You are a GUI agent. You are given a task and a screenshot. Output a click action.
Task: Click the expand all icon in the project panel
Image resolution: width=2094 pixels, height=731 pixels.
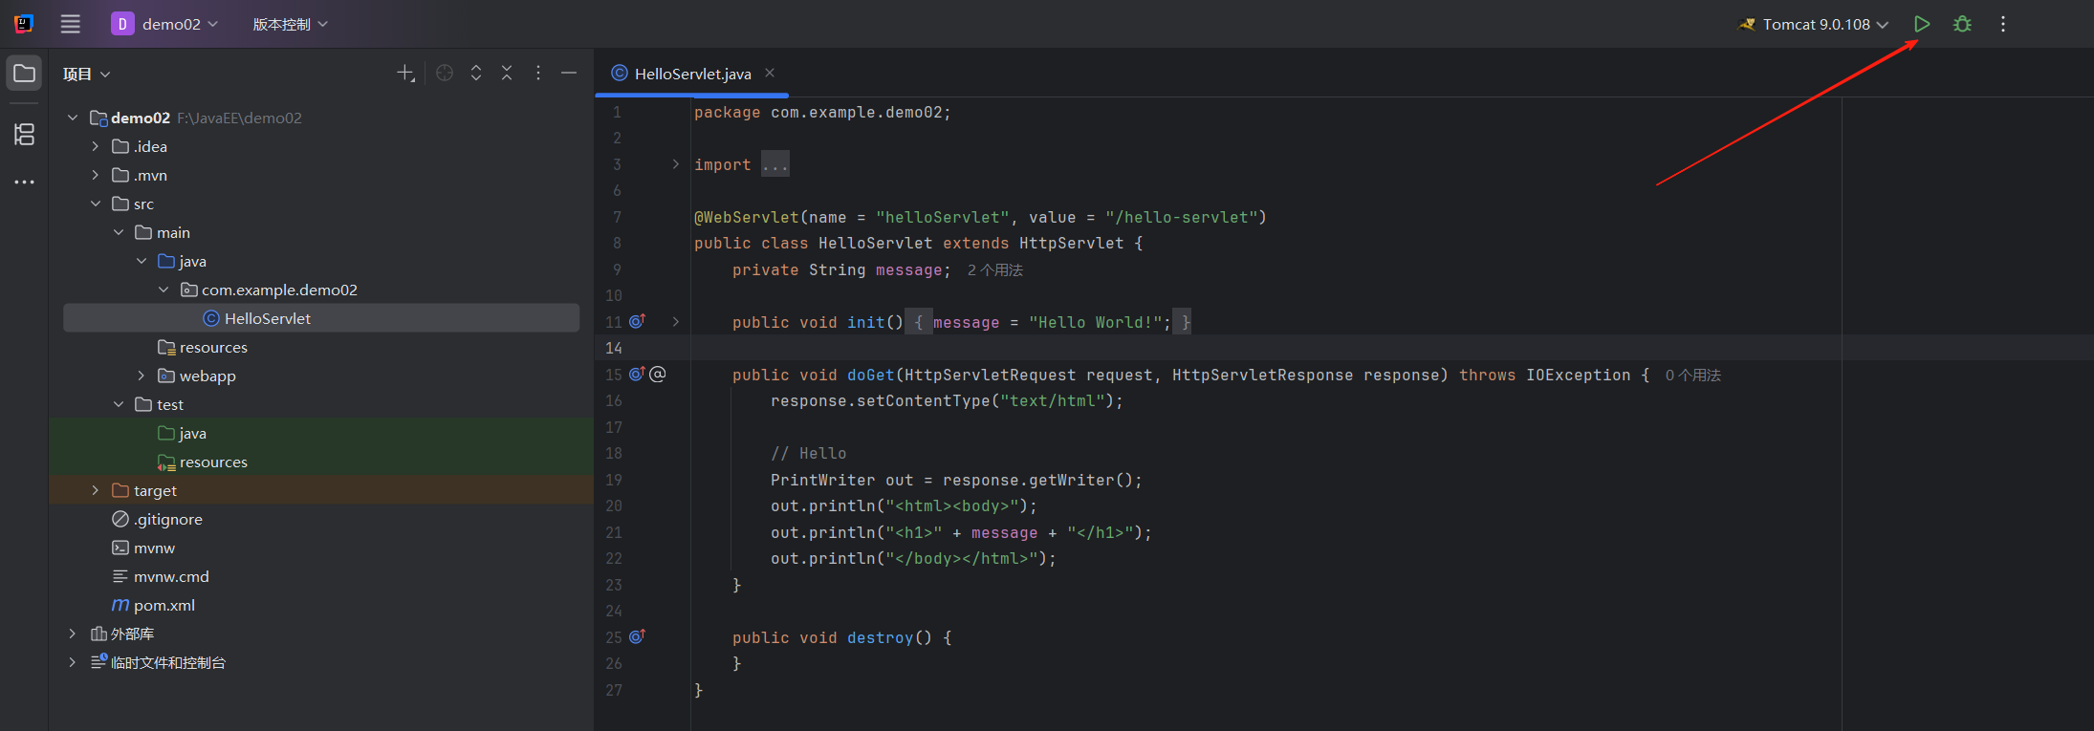[476, 74]
